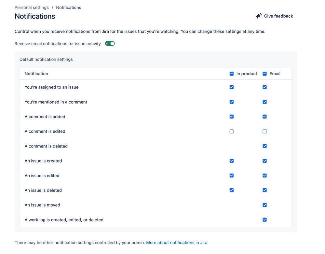Viewport: 325px width, 254px height.
Task: Disable Email for mentioned in a comment
Action: coord(264,102)
